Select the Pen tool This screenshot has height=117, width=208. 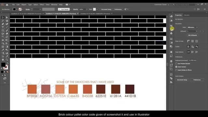(x=3, y=24)
